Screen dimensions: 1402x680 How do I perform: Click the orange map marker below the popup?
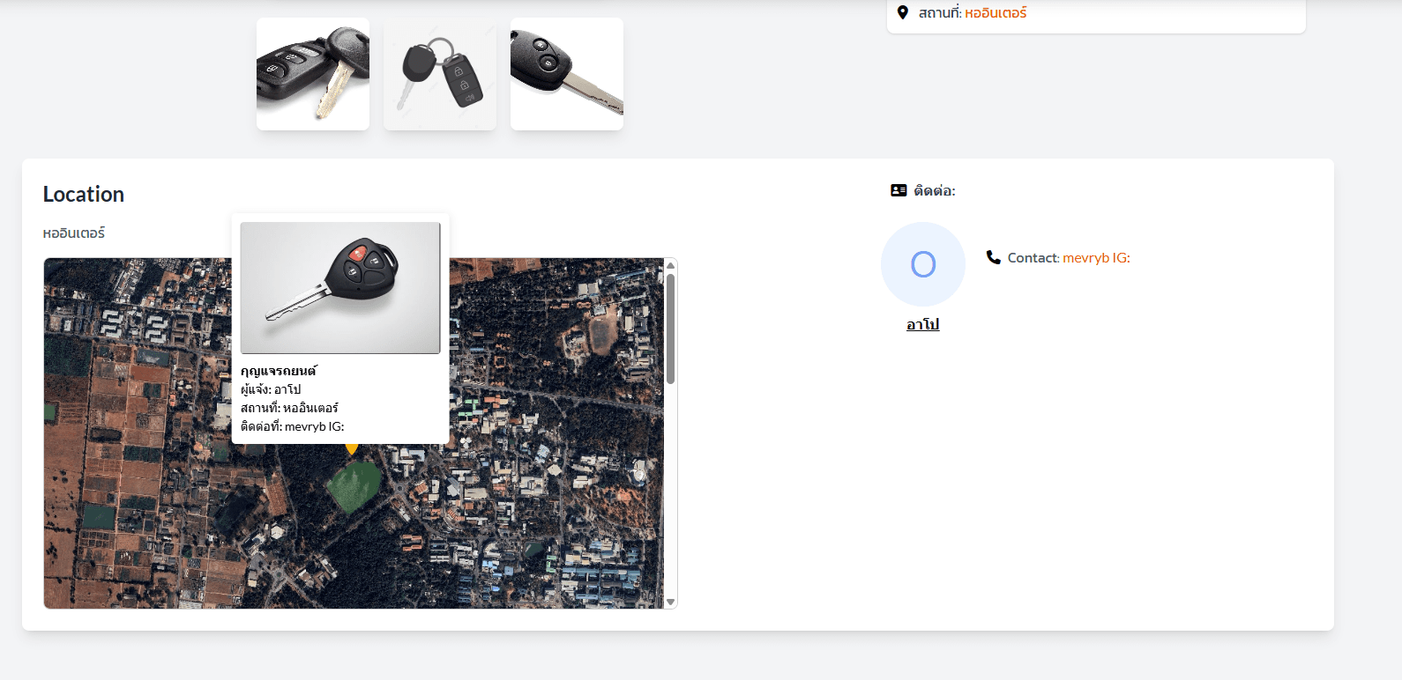click(351, 449)
